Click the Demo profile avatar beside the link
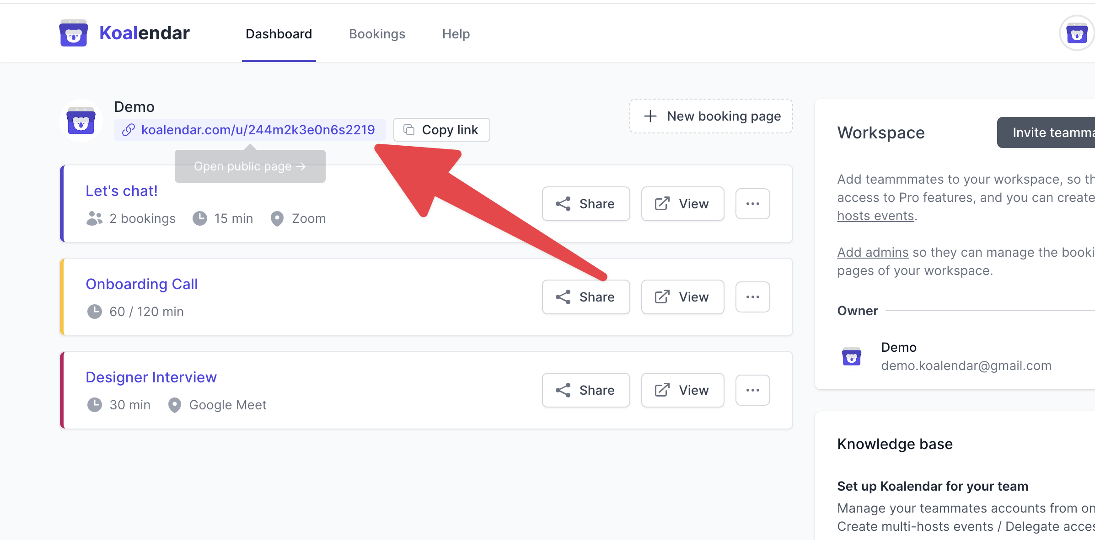Viewport: 1095px width, 540px height. 81,121
